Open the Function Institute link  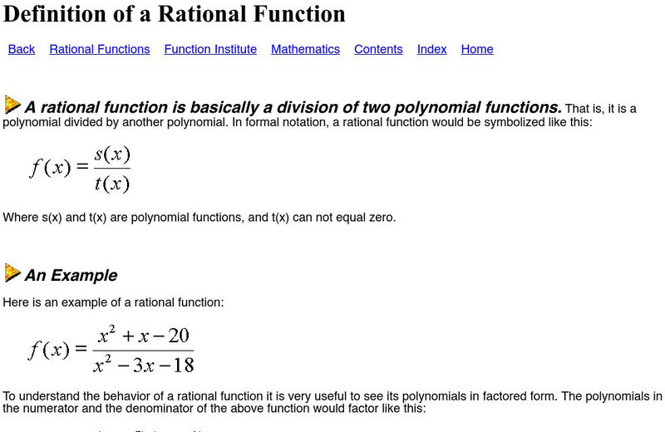[x=210, y=49]
